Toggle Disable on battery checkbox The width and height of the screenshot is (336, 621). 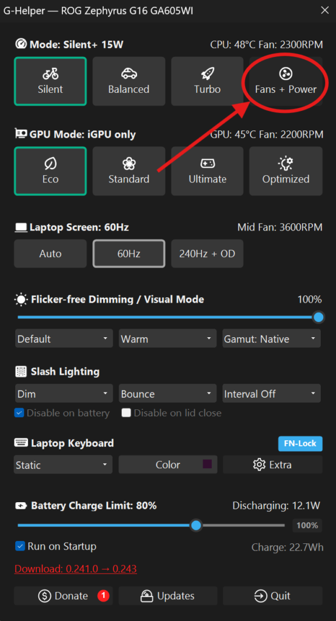click(x=19, y=413)
